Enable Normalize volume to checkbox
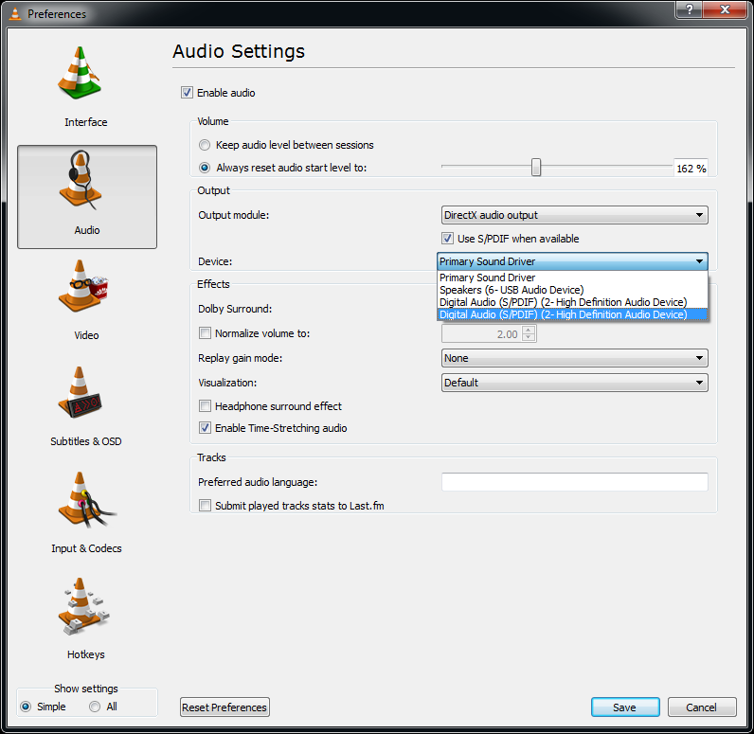The image size is (754, 734). click(x=205, y=332)
